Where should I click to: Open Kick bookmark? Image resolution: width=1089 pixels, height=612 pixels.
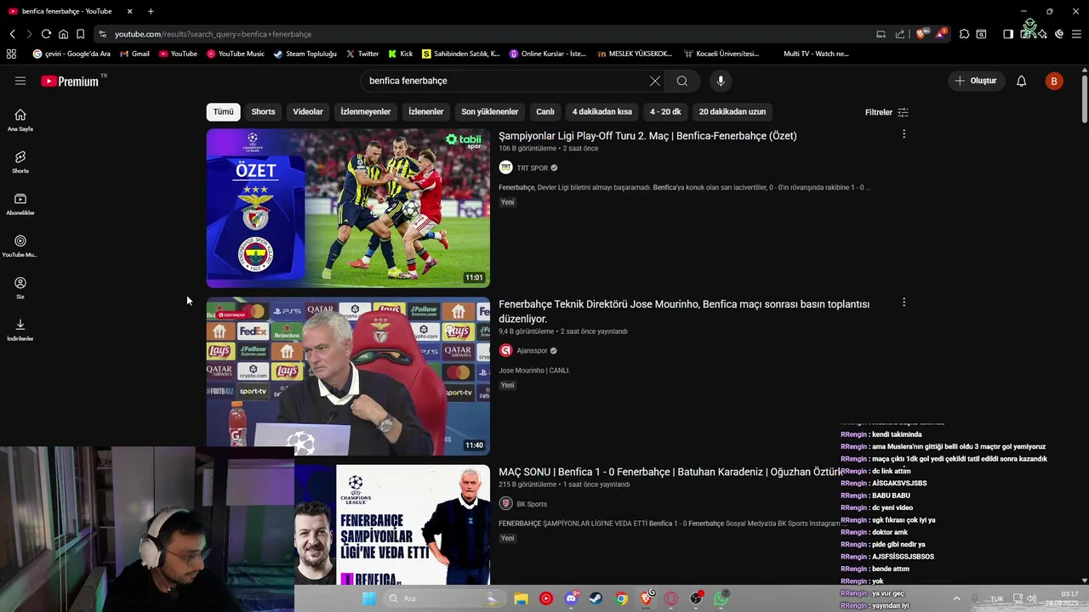(401, 54)
